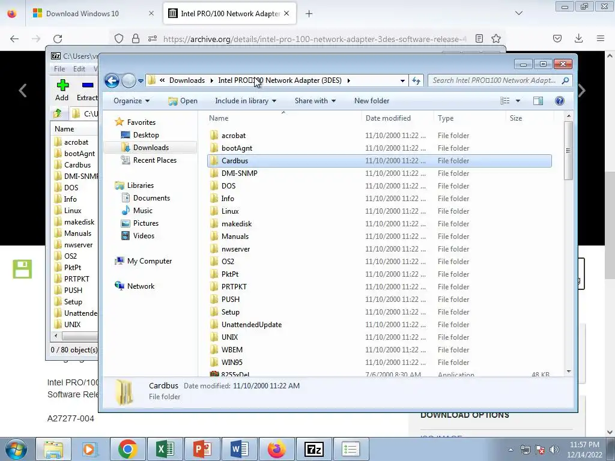This screenshot has height=461, width=615.
Task: Save to Pocket icon in Firefox
Action: [x=557, y=38]
